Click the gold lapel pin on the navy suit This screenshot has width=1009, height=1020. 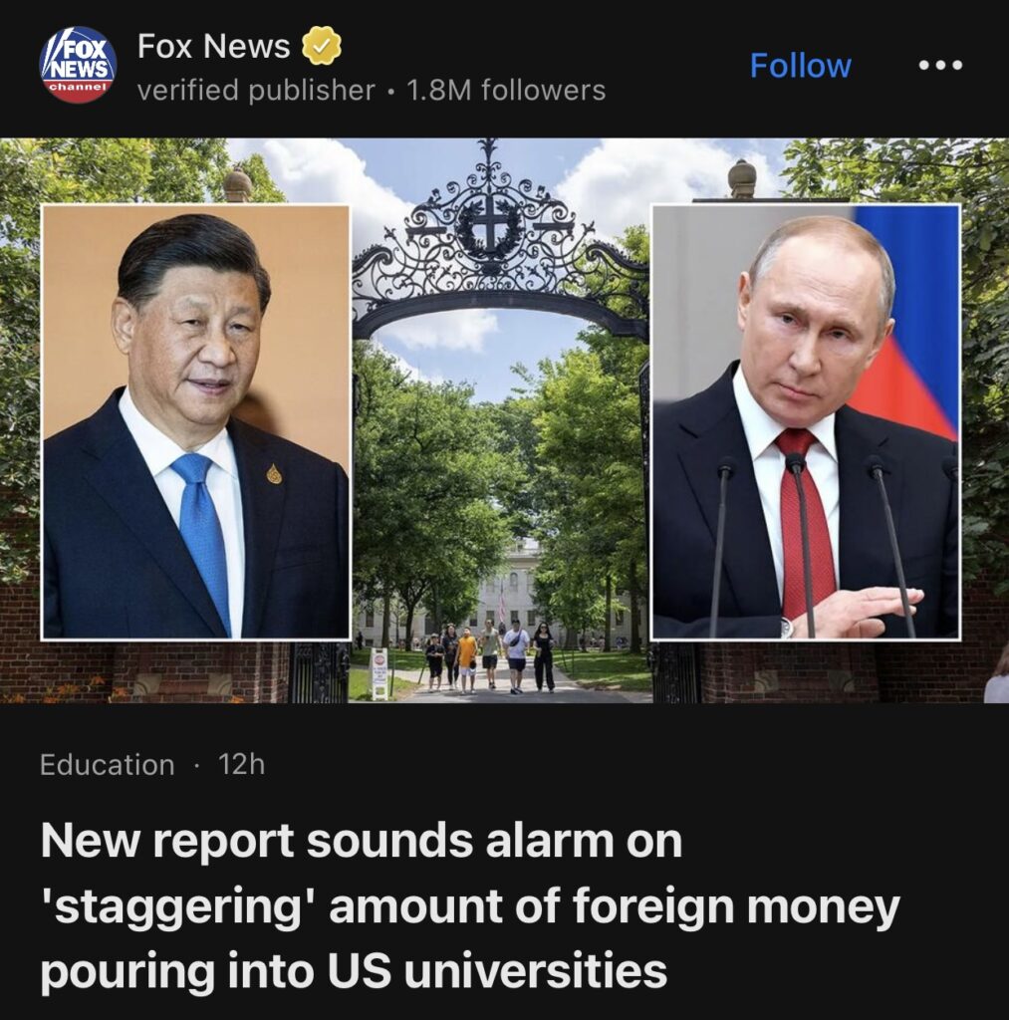point(275,473)
